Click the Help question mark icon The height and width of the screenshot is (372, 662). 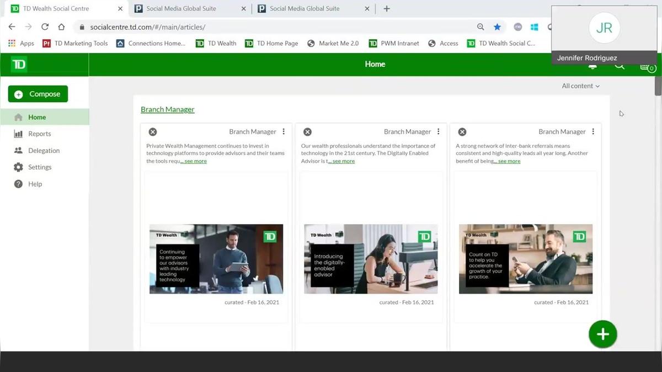[18, 184]
